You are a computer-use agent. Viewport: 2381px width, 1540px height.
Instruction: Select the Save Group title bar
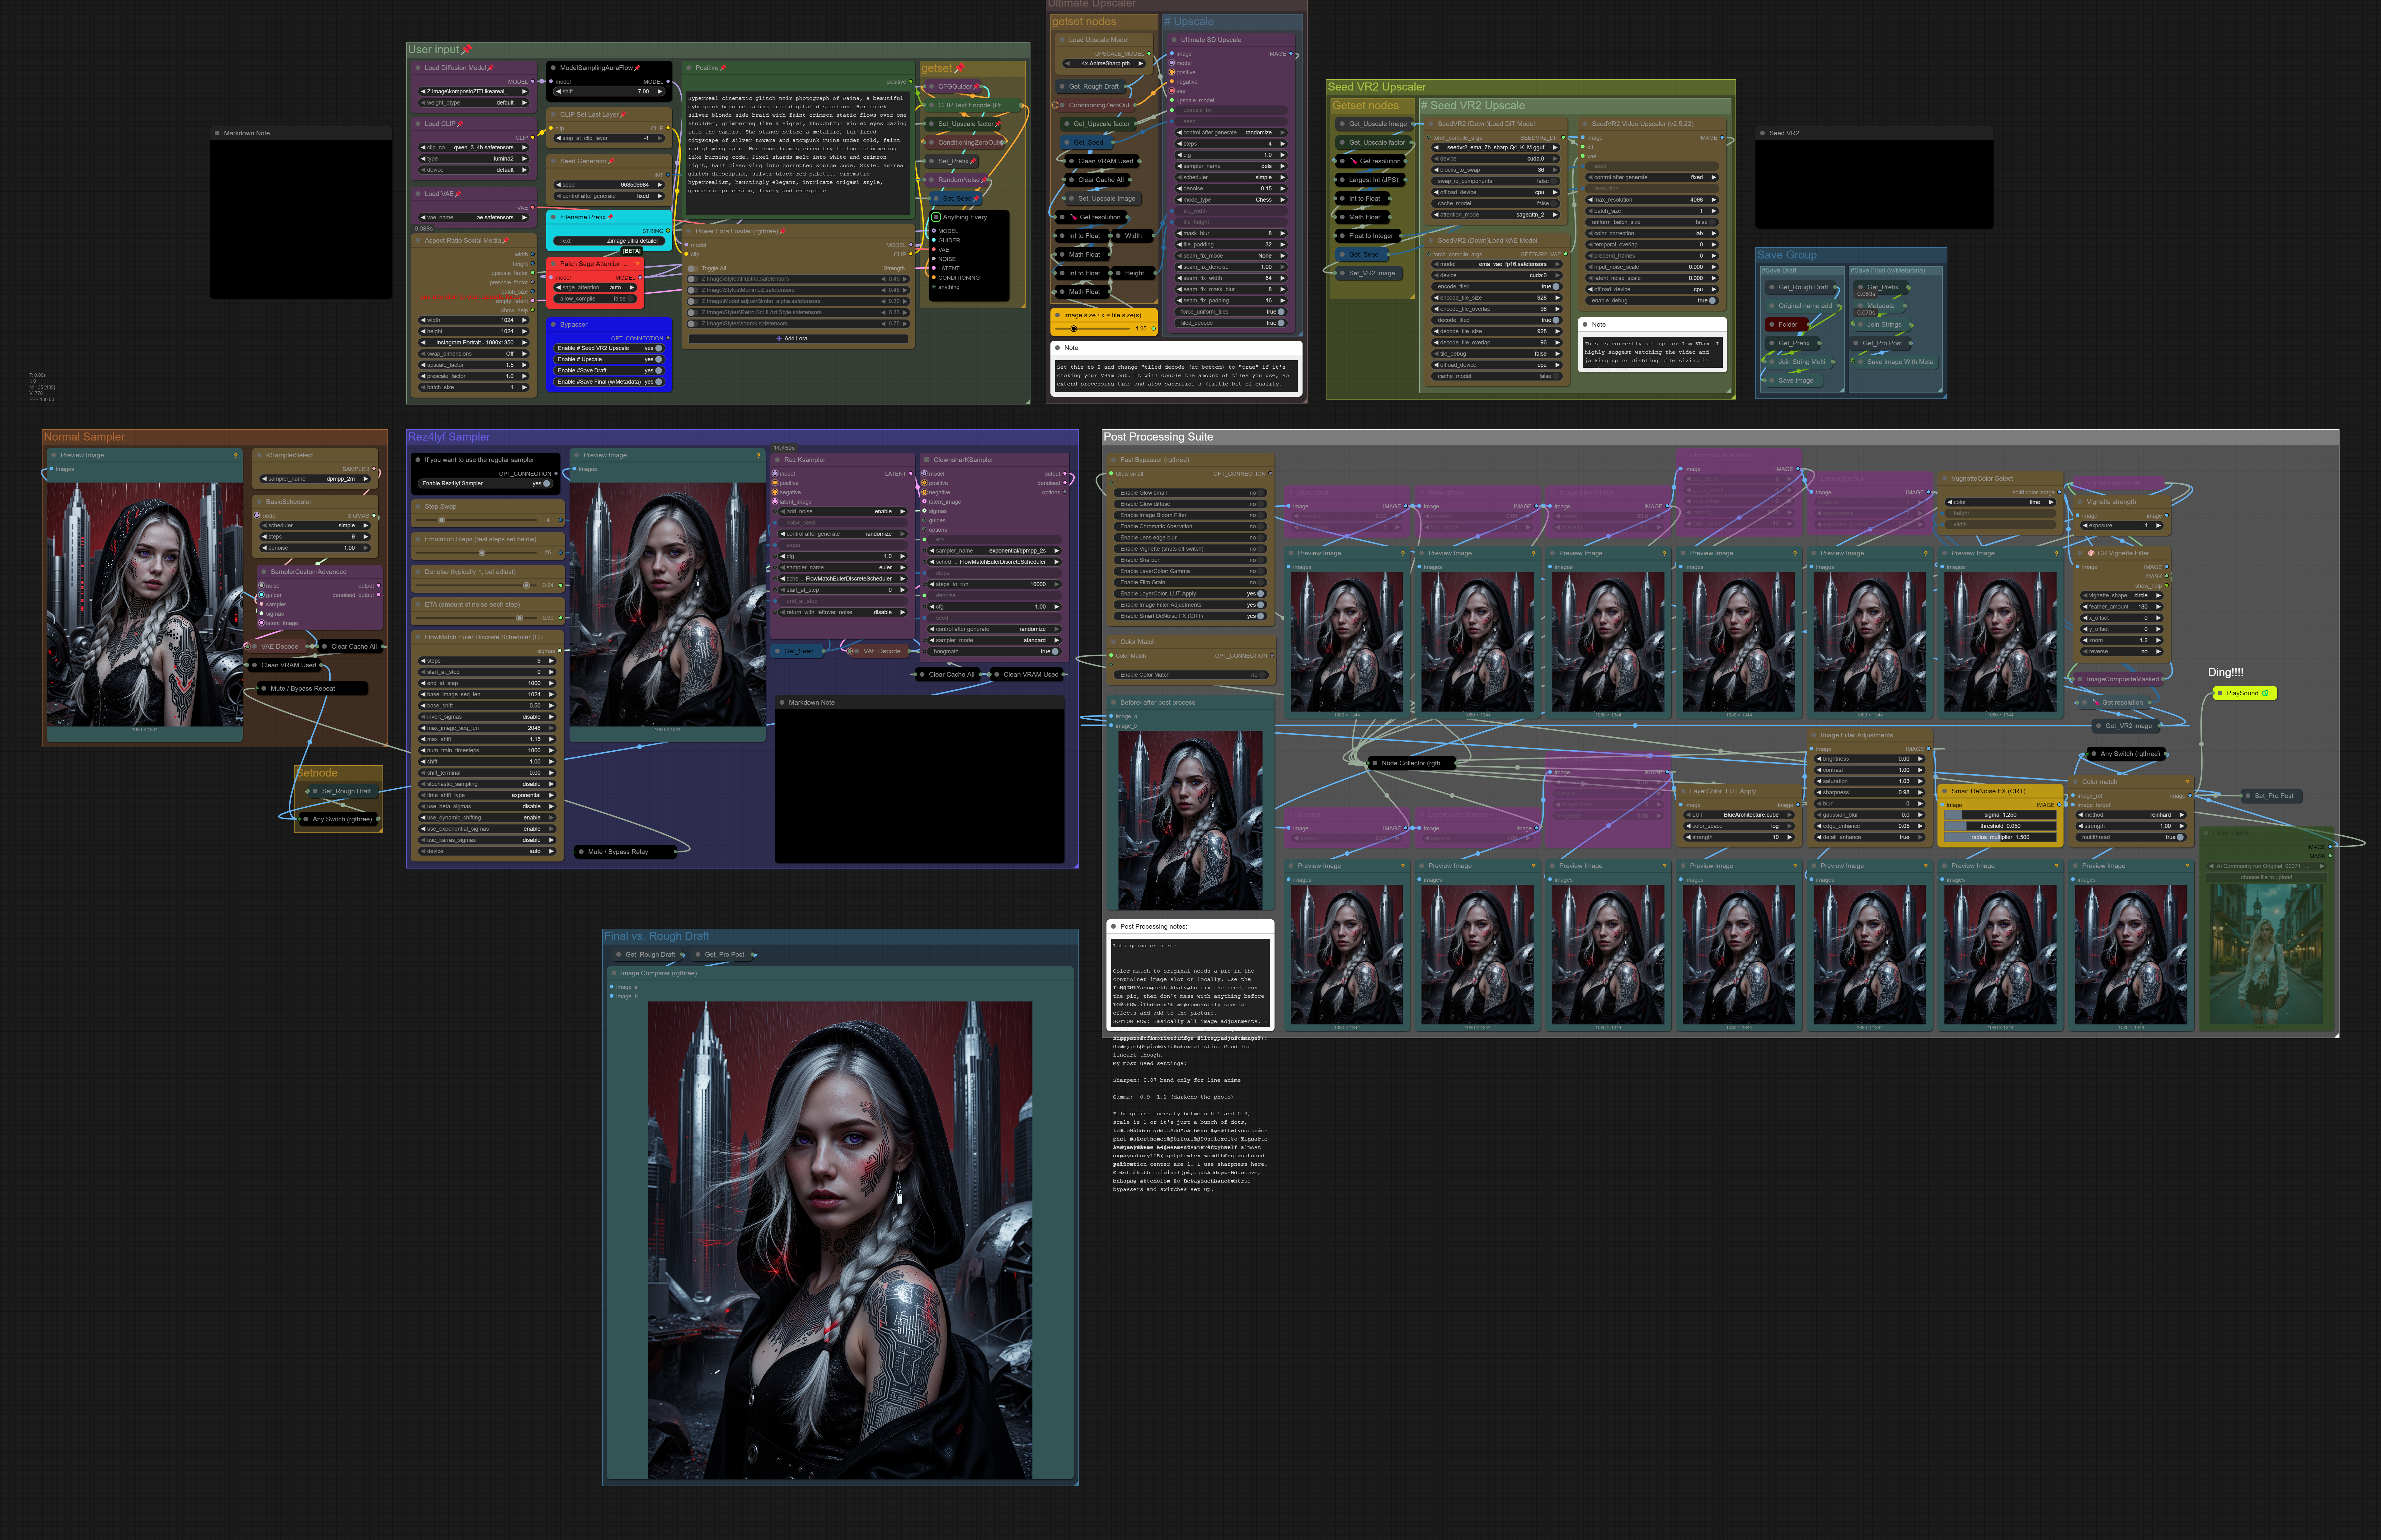(x=1787, y=255)
